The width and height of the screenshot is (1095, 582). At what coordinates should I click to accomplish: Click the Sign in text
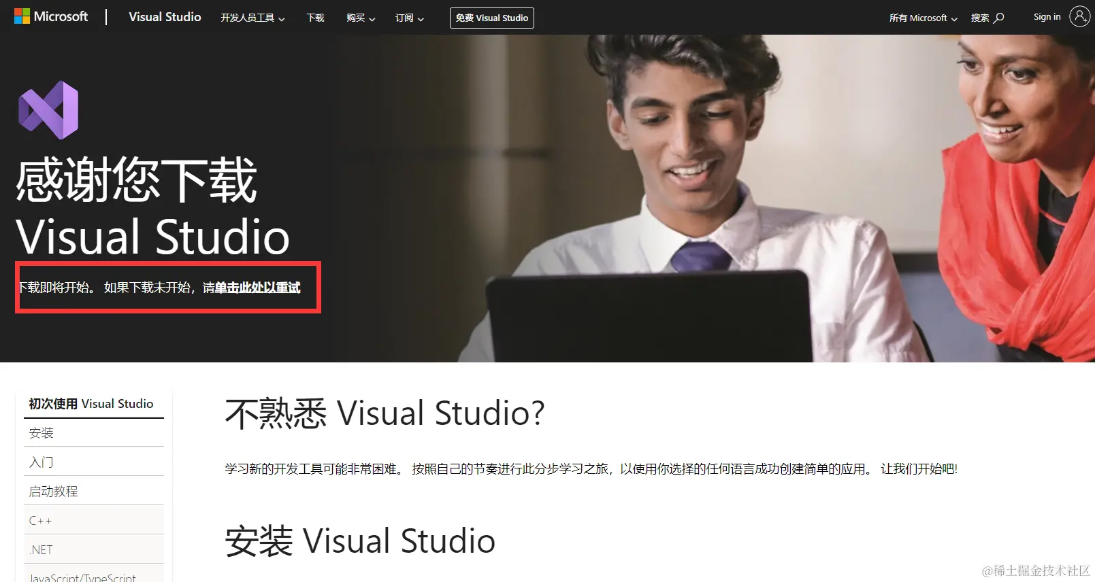(1047, 17)
